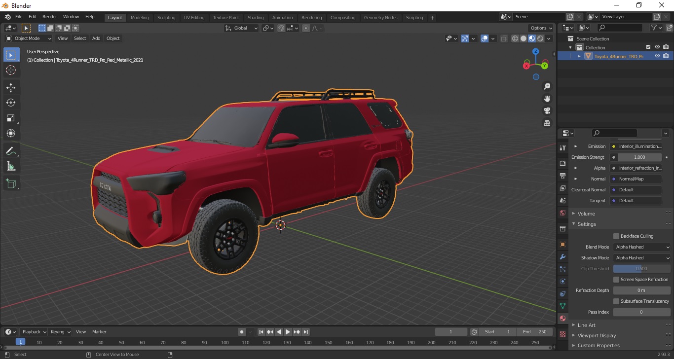The height and width of the screenshot is (359, 674).
Task: Hide Toyota_4Runner object with eye icon
Action: pos(657,56)
